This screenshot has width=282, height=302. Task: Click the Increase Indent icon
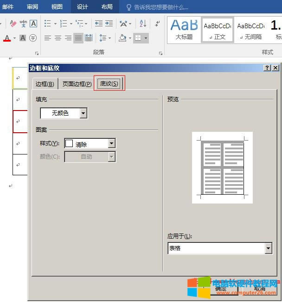(109, 24)
